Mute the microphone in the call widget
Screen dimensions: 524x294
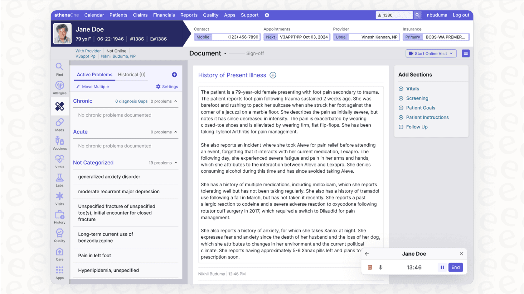381,267
